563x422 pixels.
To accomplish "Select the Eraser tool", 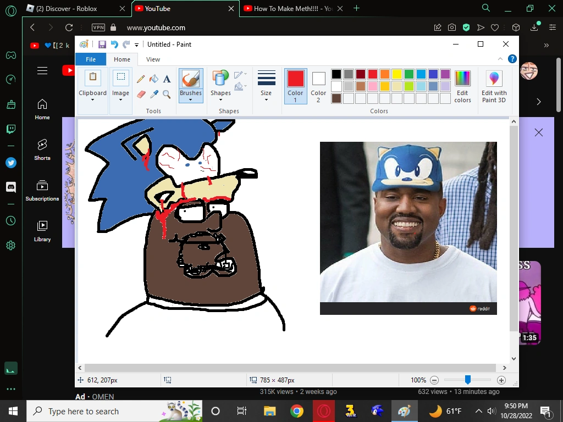I will (141, 94).
